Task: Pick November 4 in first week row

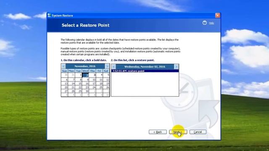Action: [99, 75]
